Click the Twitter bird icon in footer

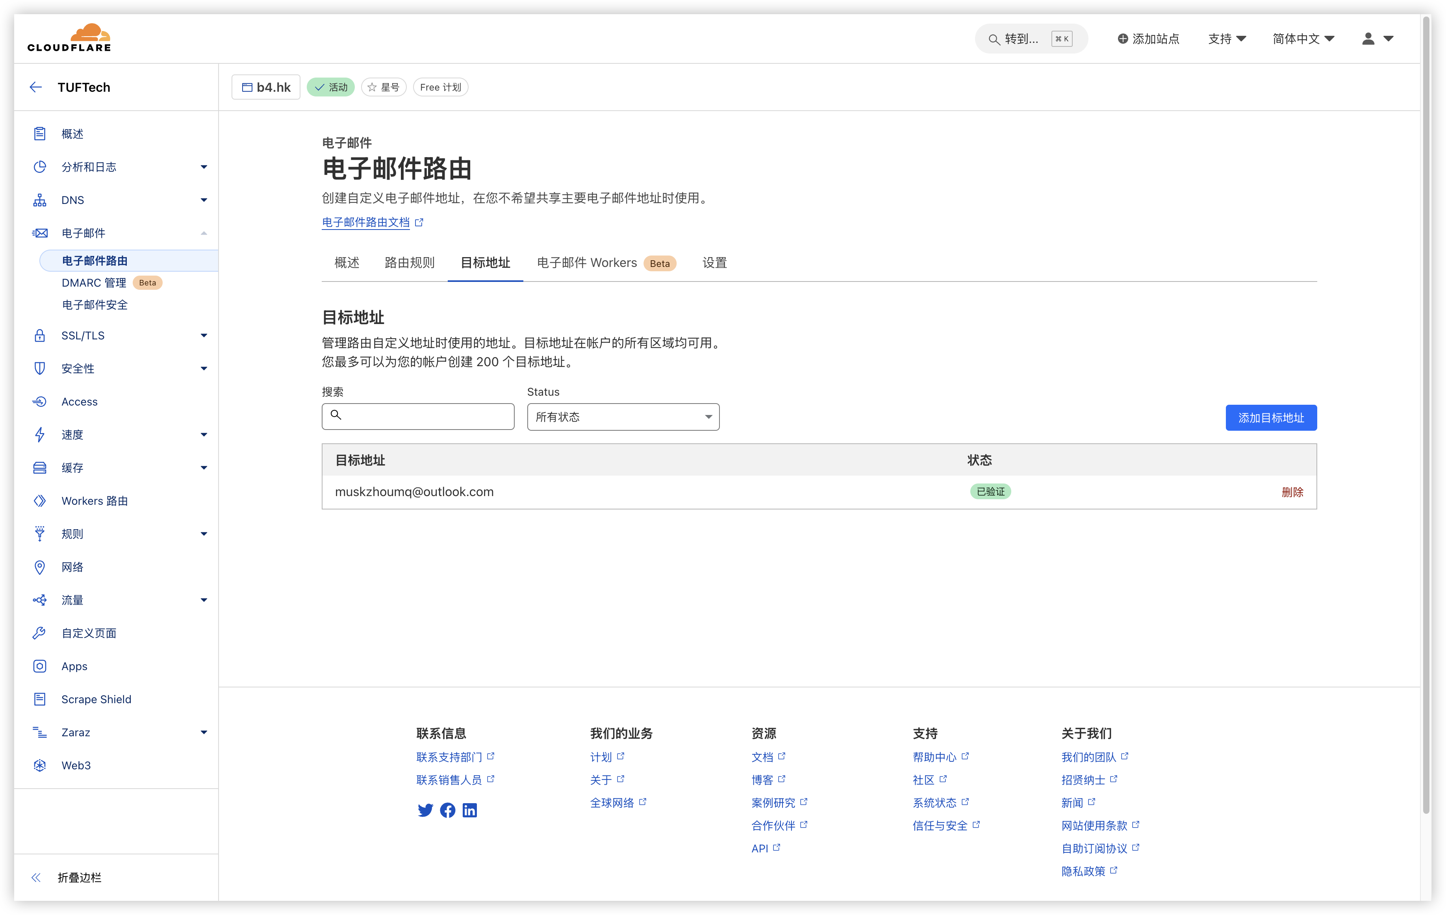425,810
